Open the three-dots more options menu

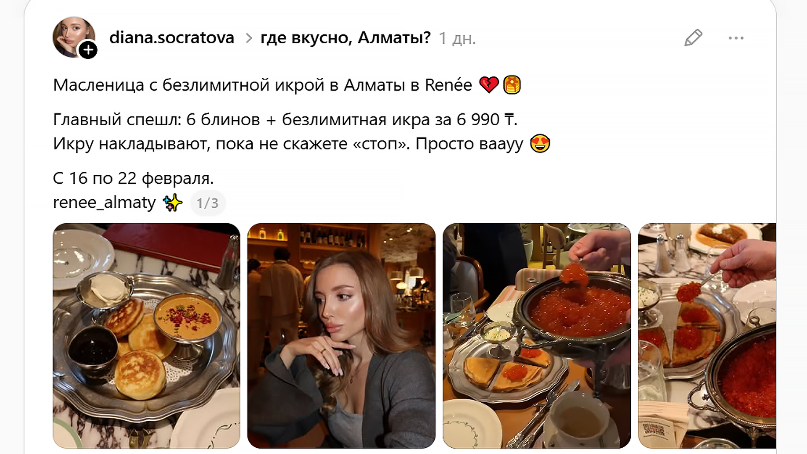pyautogui.click(x=736, y=38)
